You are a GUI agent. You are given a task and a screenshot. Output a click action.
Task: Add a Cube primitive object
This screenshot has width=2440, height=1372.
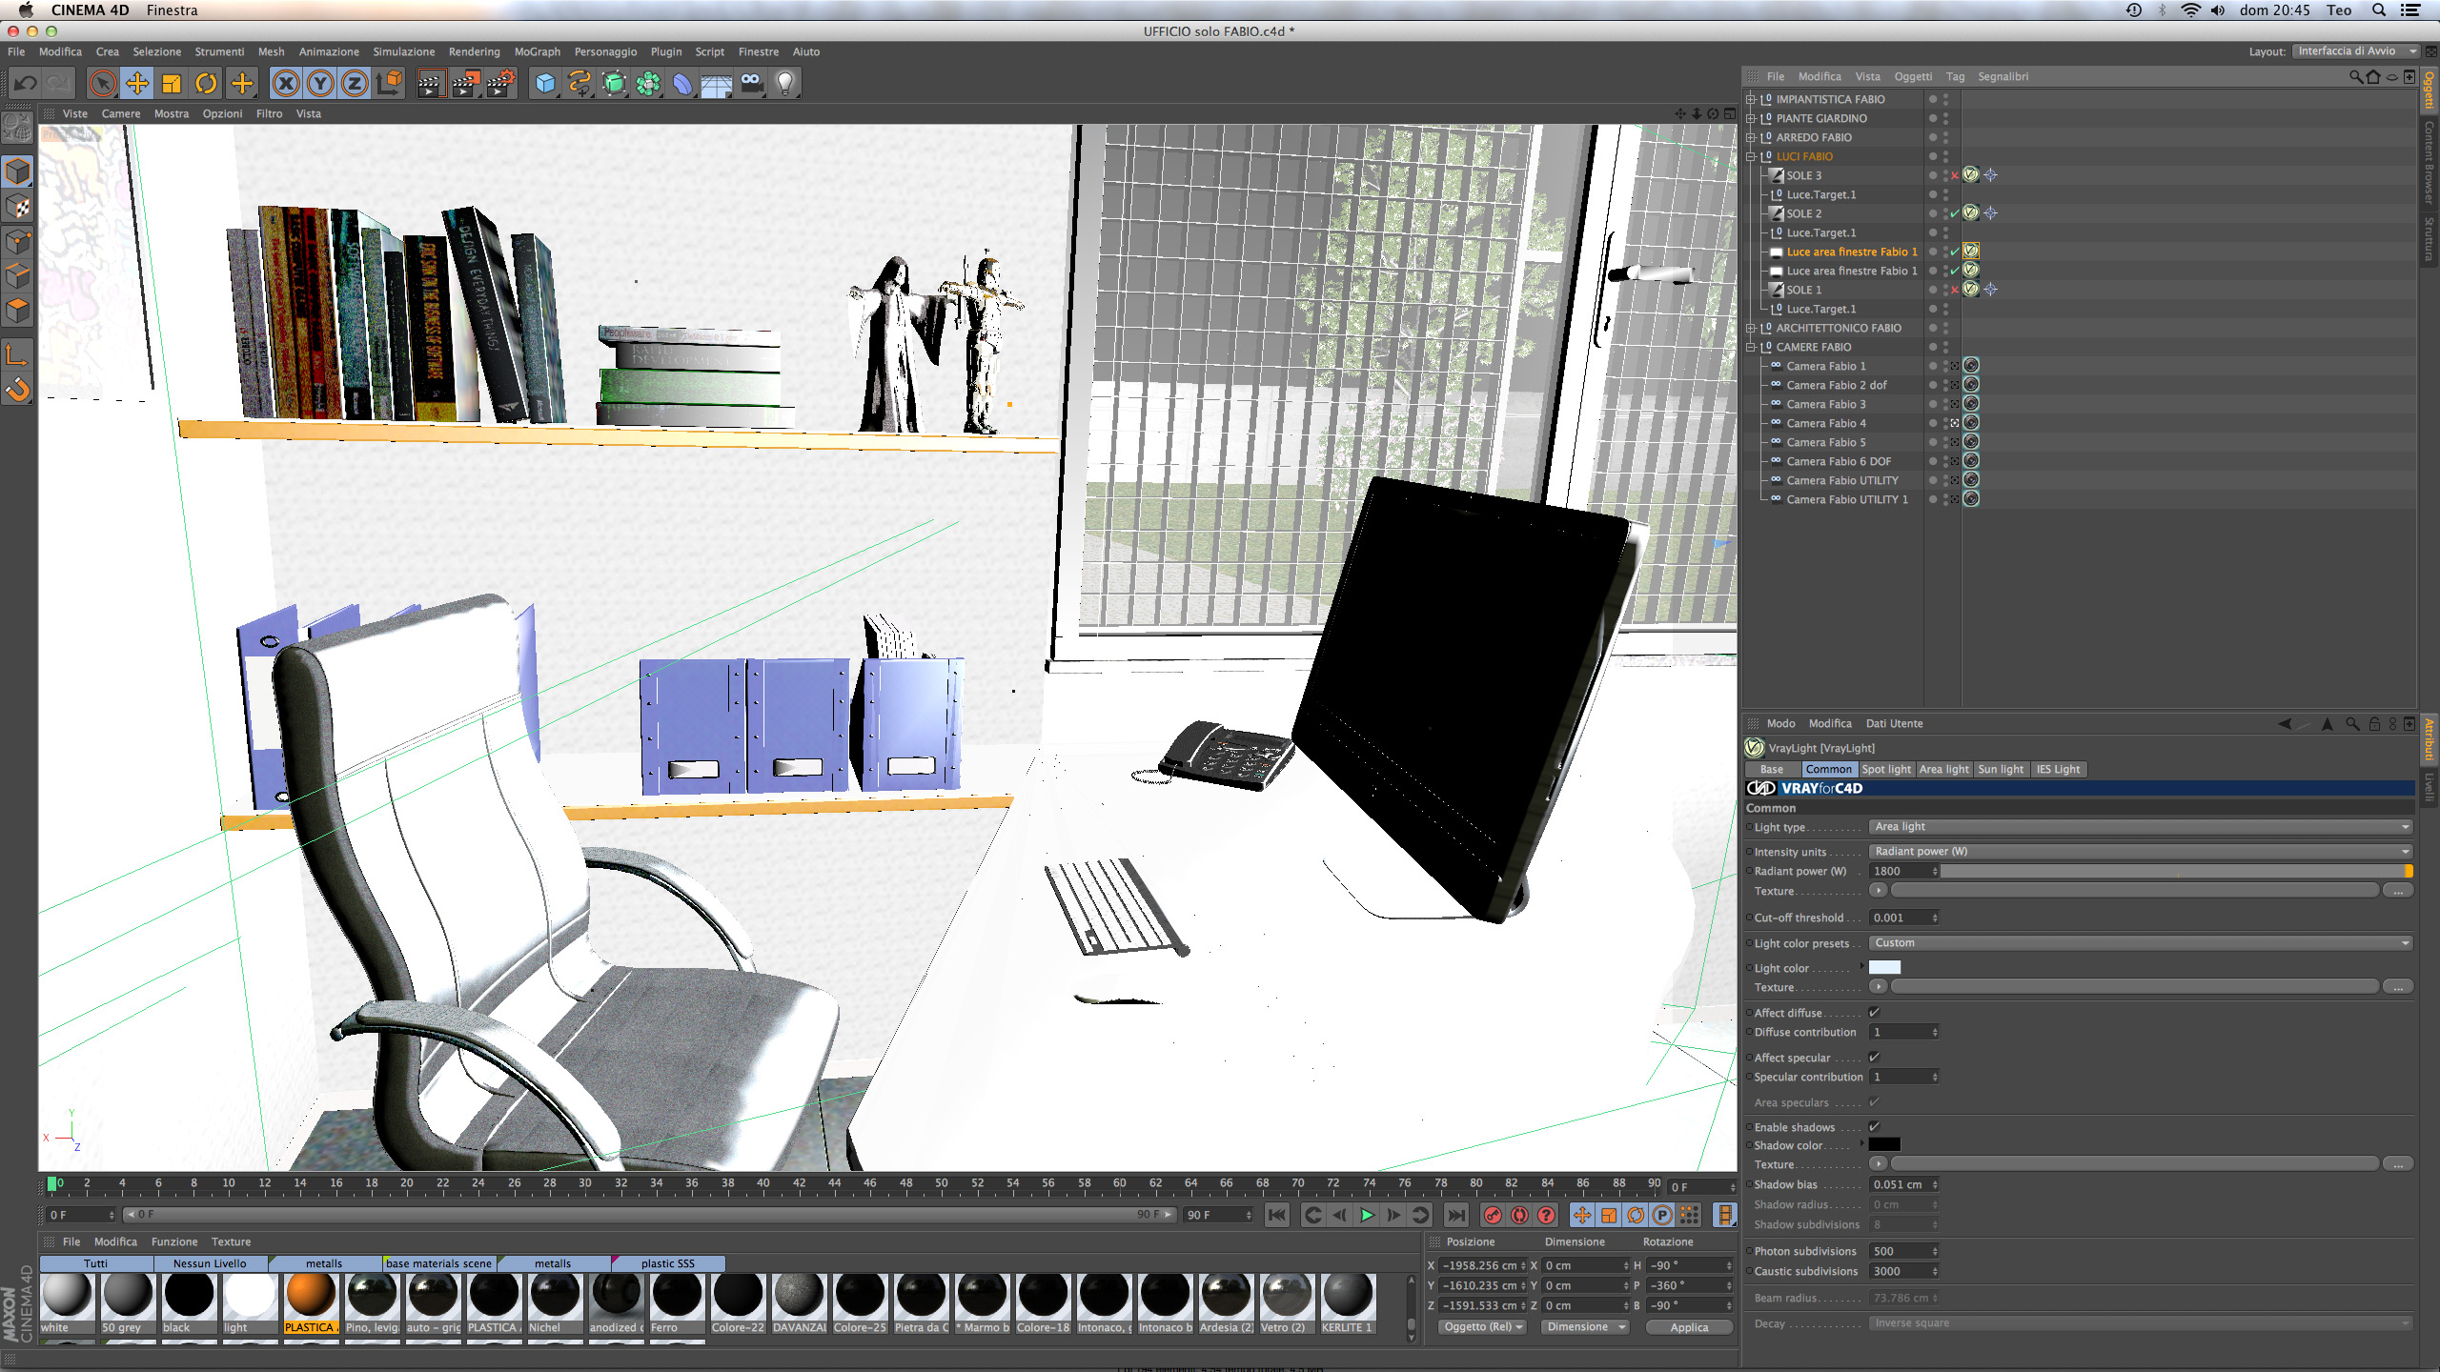545,84
